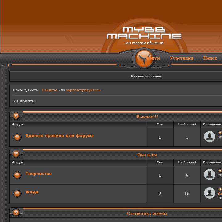Click status icon beside Единые правила для форума
Viewport: 222px width, 222px height.
coord(17,137)
